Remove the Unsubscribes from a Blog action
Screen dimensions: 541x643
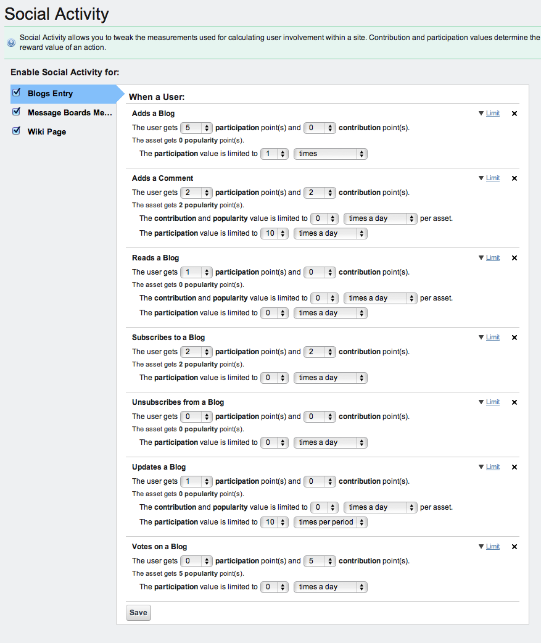514,402
